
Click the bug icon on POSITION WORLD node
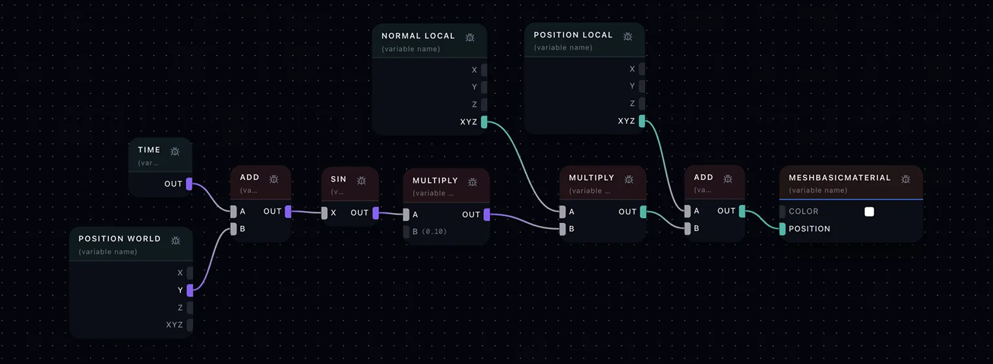pyautogui.click(x=175, y=240)
